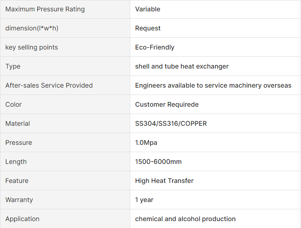Select the Variable value cell

click(215, 9)
